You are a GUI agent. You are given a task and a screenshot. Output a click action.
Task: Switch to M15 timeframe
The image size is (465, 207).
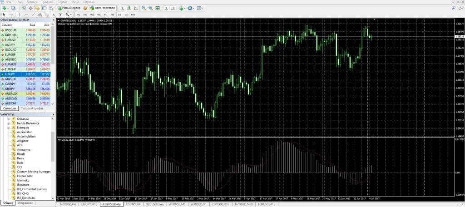pos(92,15)
